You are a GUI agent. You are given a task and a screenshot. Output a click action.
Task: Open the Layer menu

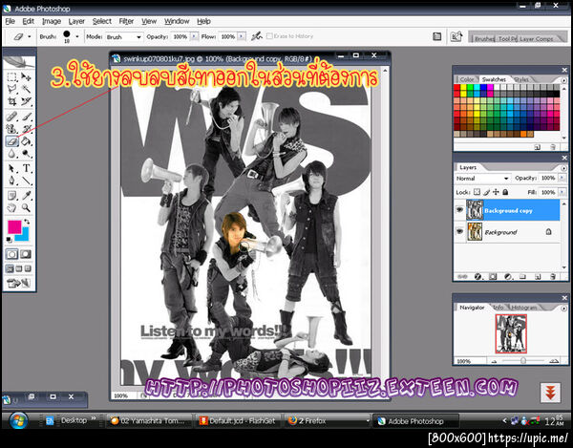(x=76, y=21)
